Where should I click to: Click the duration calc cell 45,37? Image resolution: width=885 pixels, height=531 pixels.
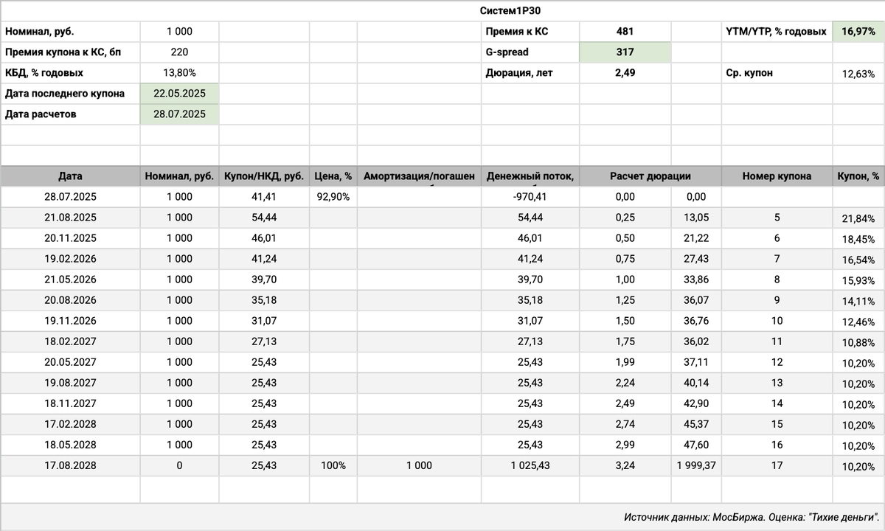point(695,424)
